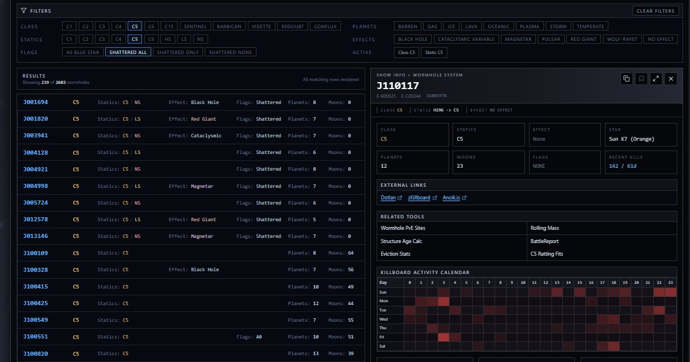Enable the Cataclysmic Variable effect filter

(x=466, y=39)
